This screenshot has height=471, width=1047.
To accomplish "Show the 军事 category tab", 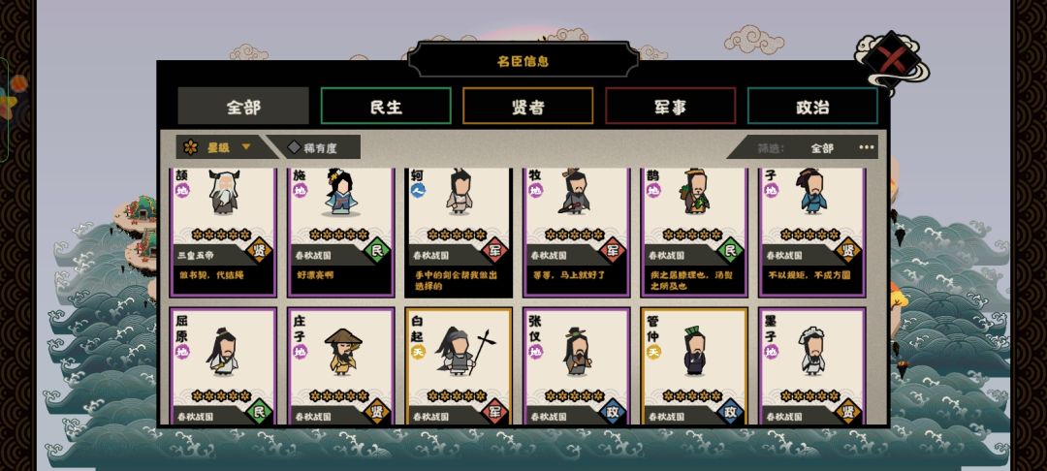I will pos(671,106).
